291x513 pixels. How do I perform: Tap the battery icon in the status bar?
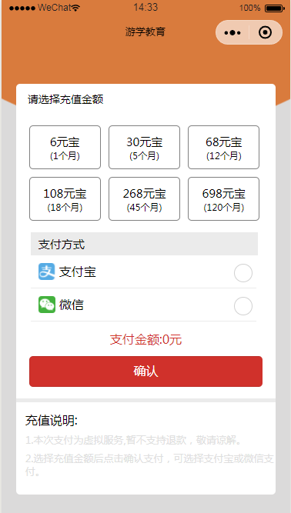tap(275, 8)
